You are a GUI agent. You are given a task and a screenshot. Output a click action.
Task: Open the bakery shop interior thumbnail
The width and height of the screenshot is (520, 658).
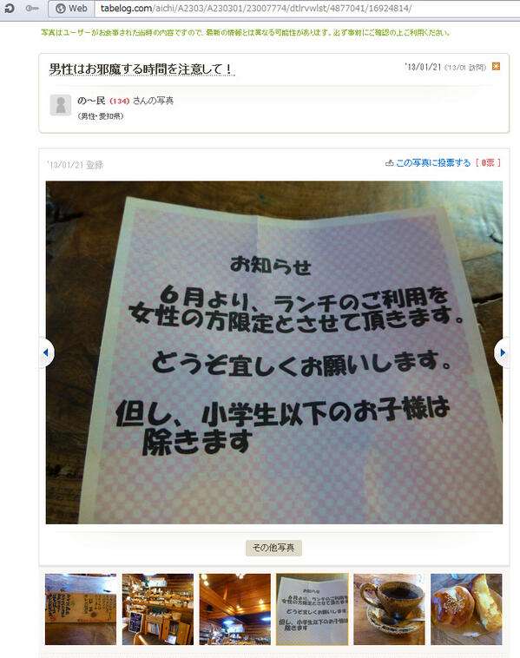[158, 609]
